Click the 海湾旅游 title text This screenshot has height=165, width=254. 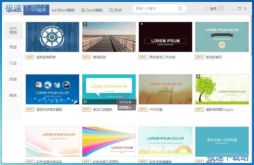point(99,57)
